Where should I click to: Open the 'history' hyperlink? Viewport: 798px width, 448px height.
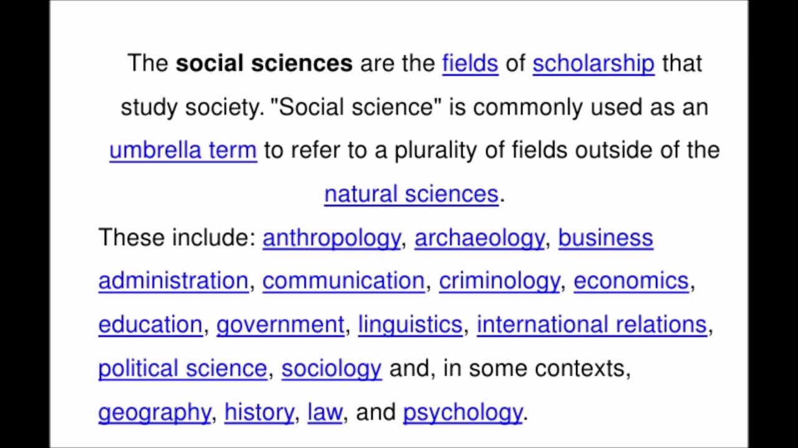tap(259, 412)
